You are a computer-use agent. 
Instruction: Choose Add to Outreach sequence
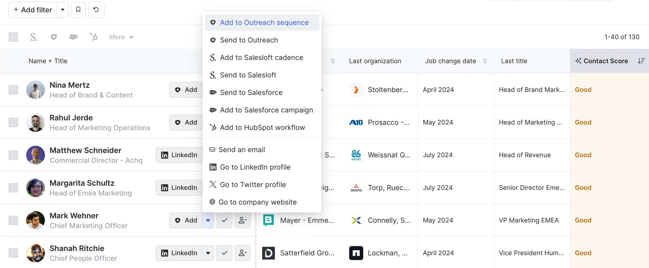262,22
